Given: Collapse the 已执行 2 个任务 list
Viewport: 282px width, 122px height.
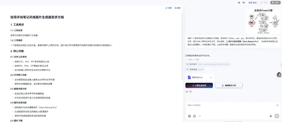Looking at the screenshot, I should (193, 60).
